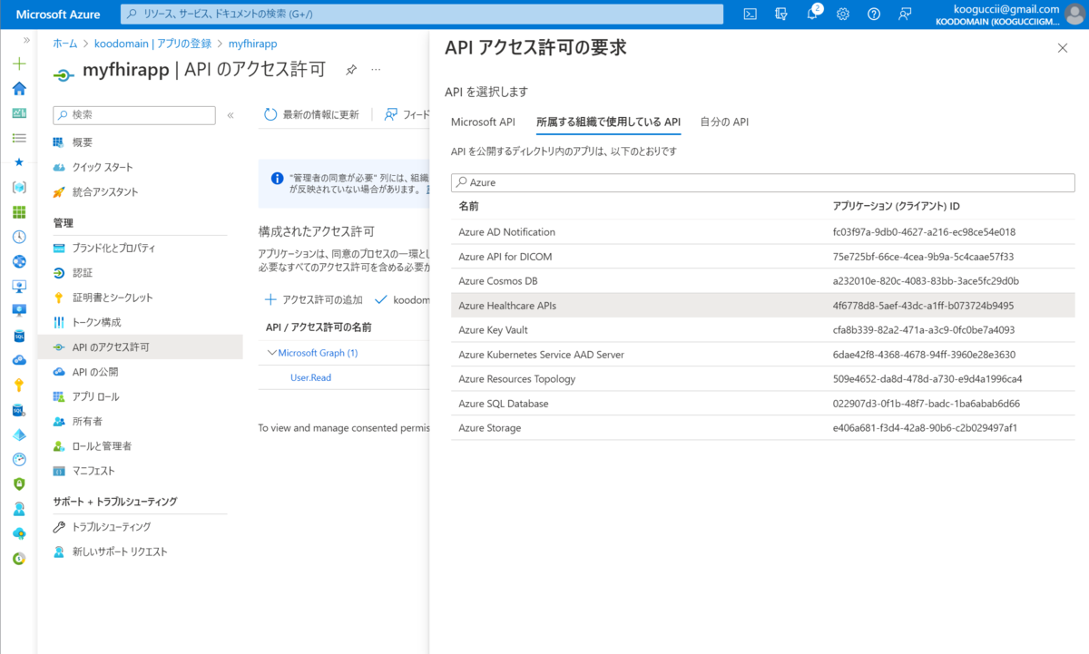The image size is (1089, 654).
Task: Focus the top portal search box
Action: pyautogui.click(x=422, y=14)
